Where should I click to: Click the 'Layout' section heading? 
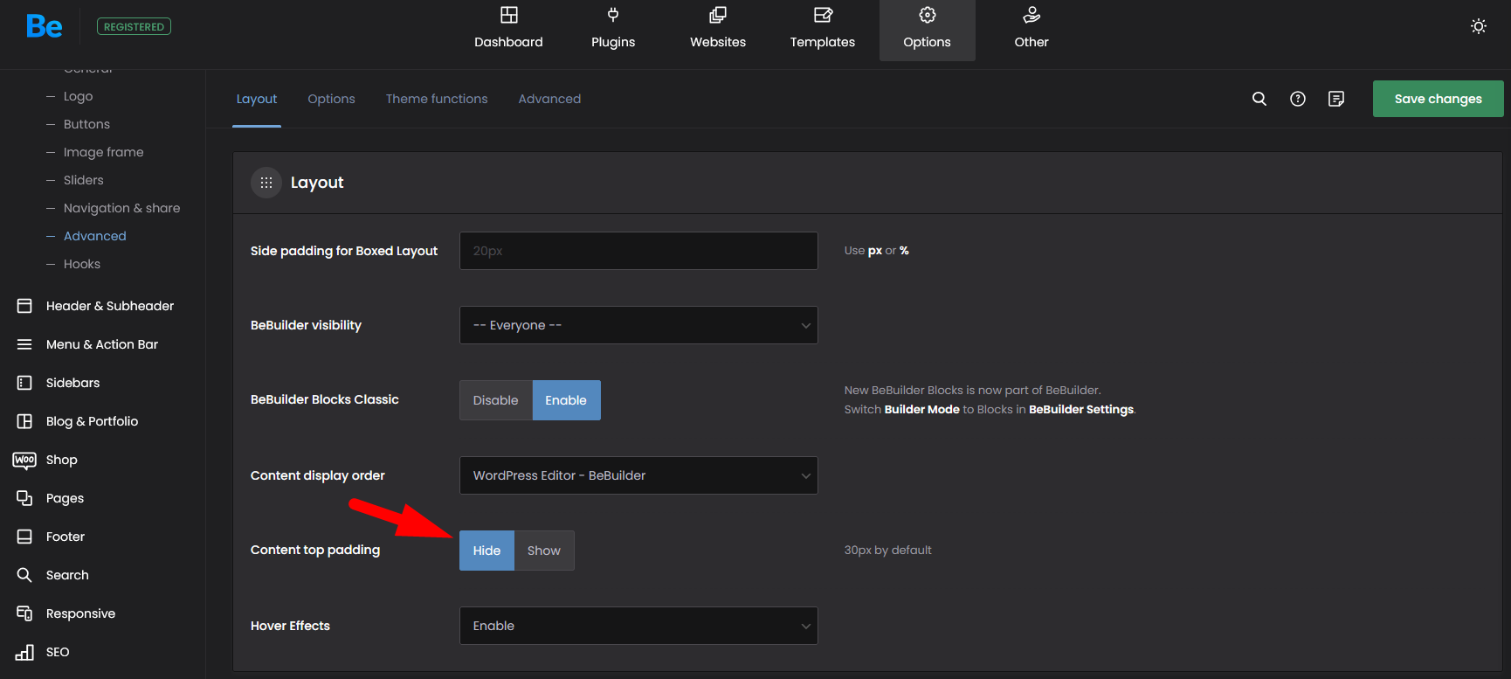[x=317, y=183]
